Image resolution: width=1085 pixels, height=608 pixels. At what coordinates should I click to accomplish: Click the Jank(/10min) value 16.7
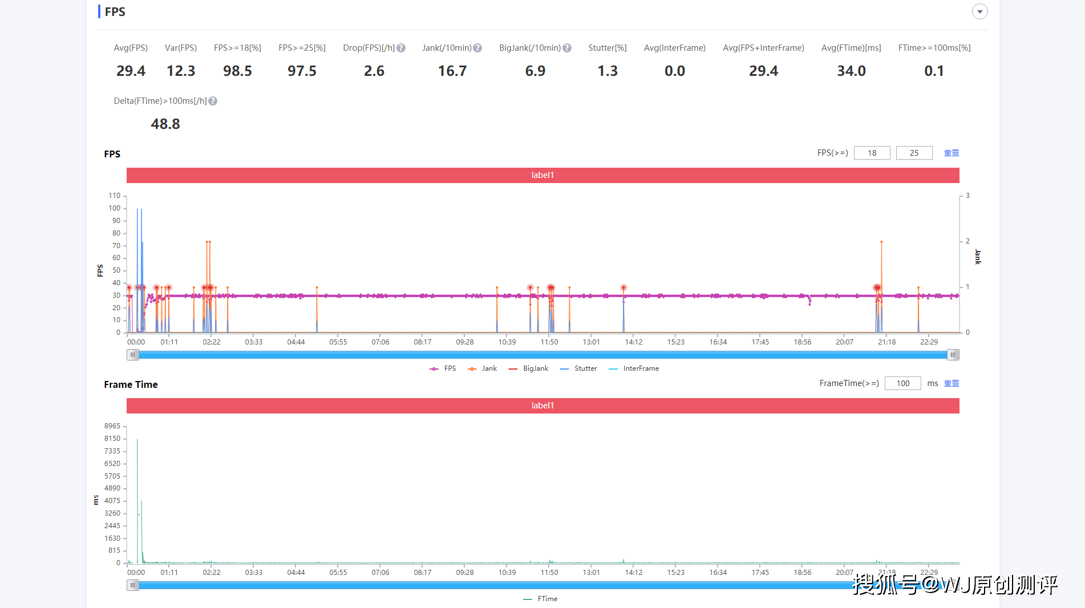tap(452, 71)
